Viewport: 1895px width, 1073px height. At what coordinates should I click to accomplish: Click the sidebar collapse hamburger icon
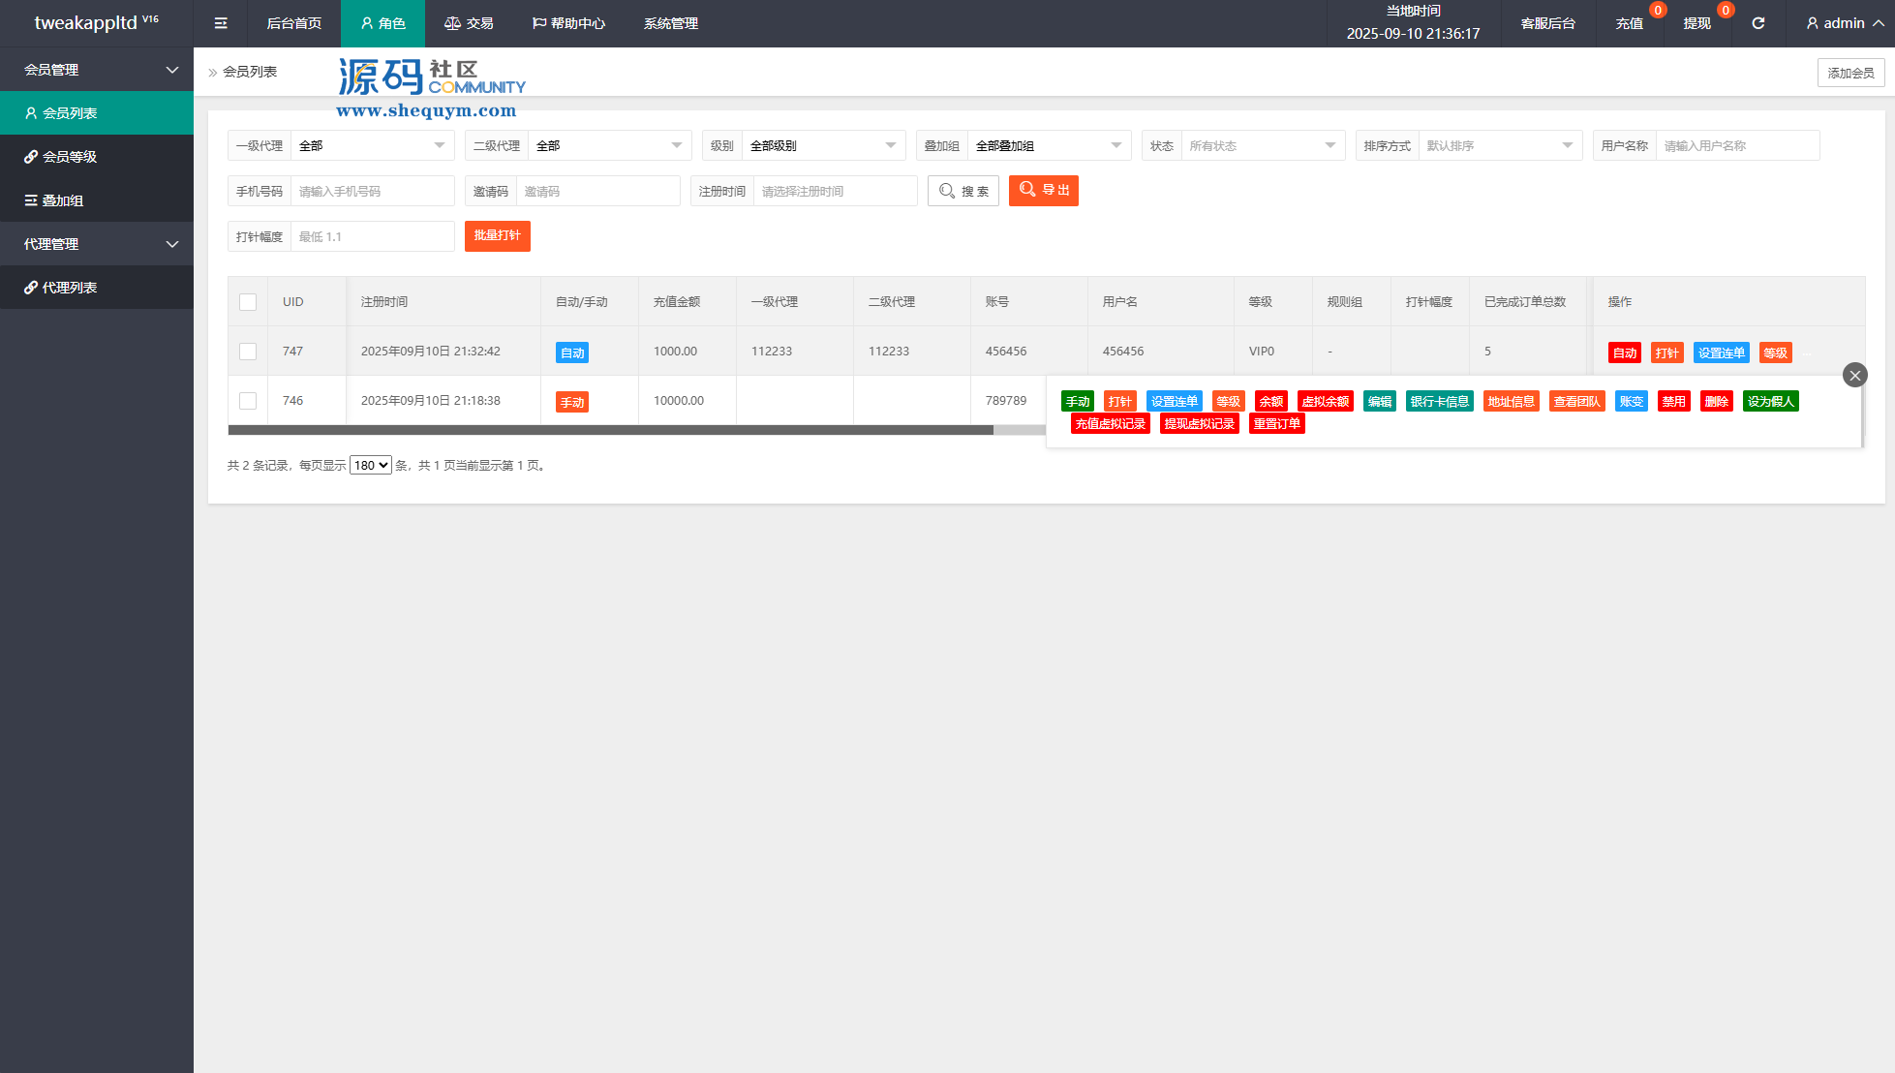(x=221, y=23)
